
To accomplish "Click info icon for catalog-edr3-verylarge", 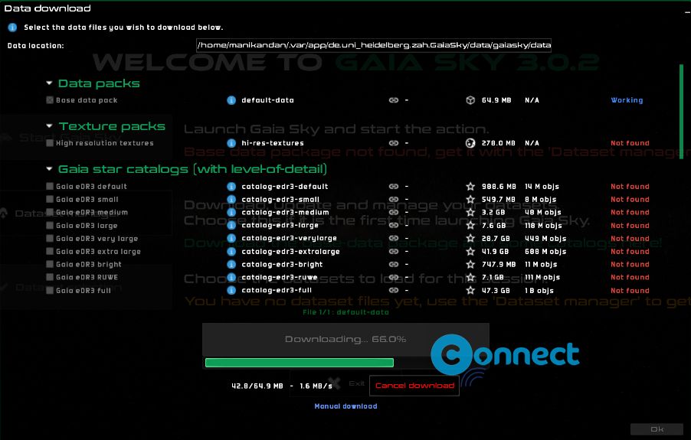I will 231,238.
